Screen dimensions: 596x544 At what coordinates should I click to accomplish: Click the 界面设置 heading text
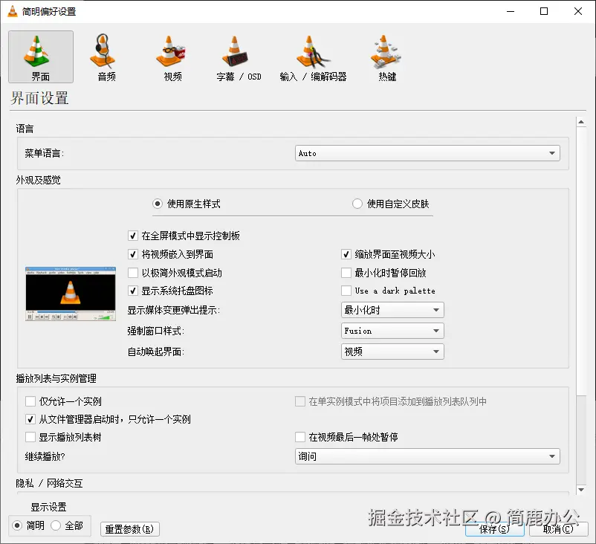coord(39,98)
